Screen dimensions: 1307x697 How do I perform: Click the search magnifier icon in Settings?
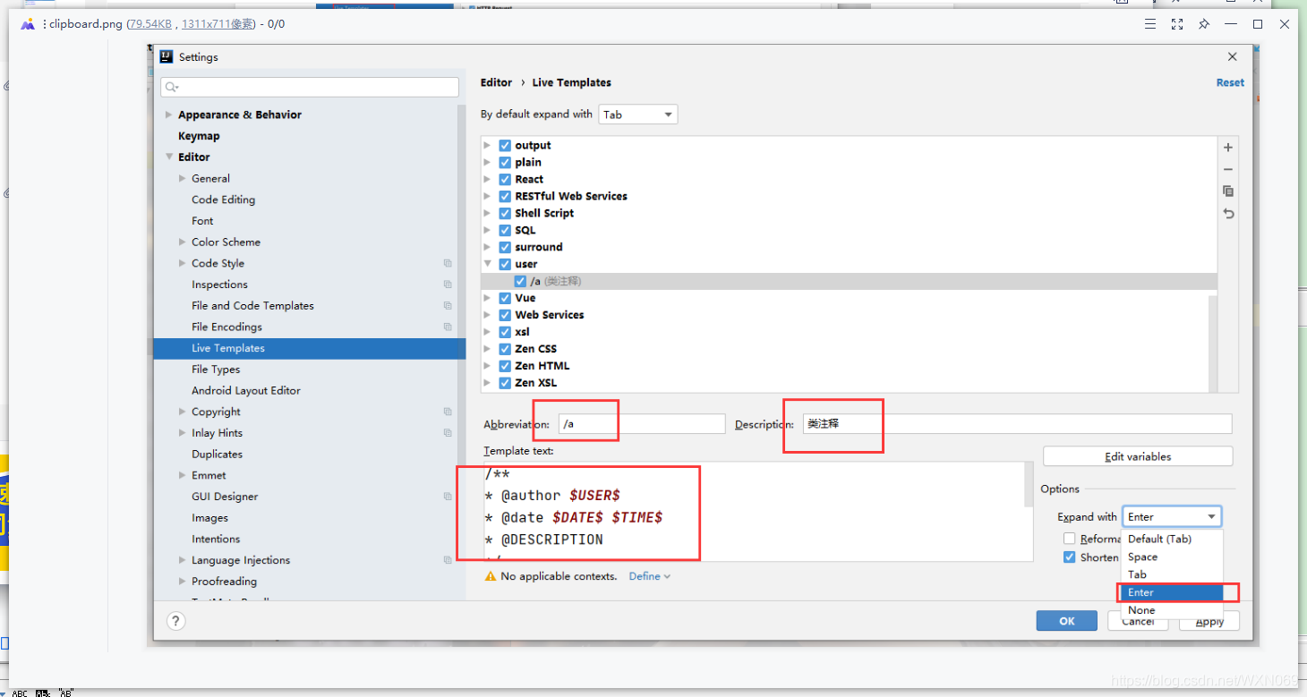coord(172,87)
